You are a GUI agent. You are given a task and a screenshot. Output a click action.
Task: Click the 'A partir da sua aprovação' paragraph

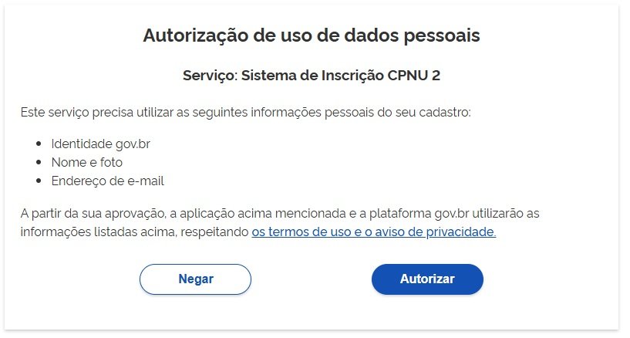coord(280,223)
